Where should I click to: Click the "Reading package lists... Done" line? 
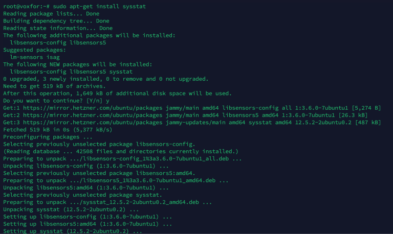tap(52, 14)
